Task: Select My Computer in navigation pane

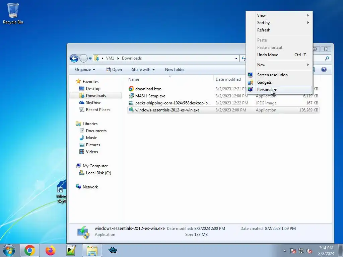Action: (92, 166)
